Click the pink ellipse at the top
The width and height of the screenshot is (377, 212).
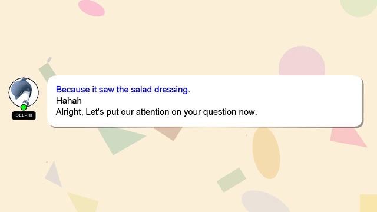(x=91, y=8)
